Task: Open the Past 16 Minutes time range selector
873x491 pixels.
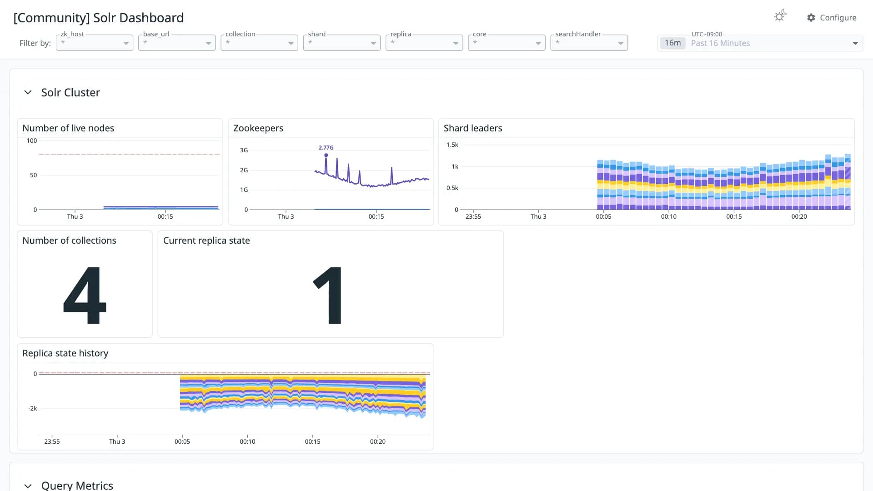Action: coord(760,43)
